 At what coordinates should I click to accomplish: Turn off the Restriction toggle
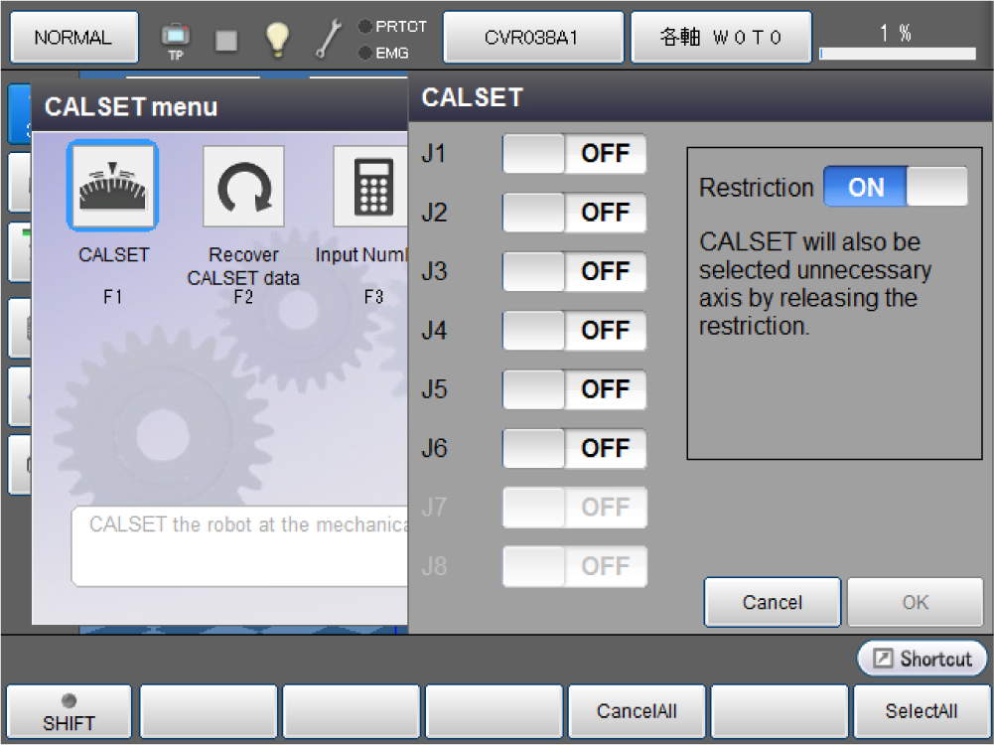895,187
